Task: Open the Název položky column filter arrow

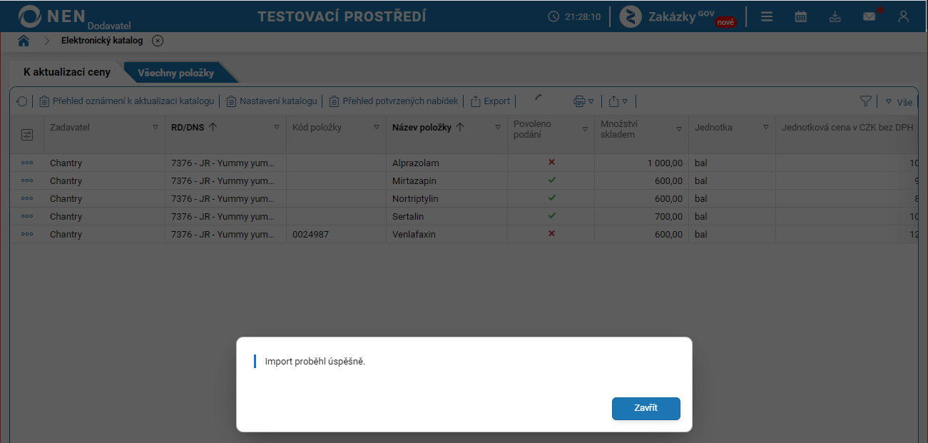Action: coord(498,128)
